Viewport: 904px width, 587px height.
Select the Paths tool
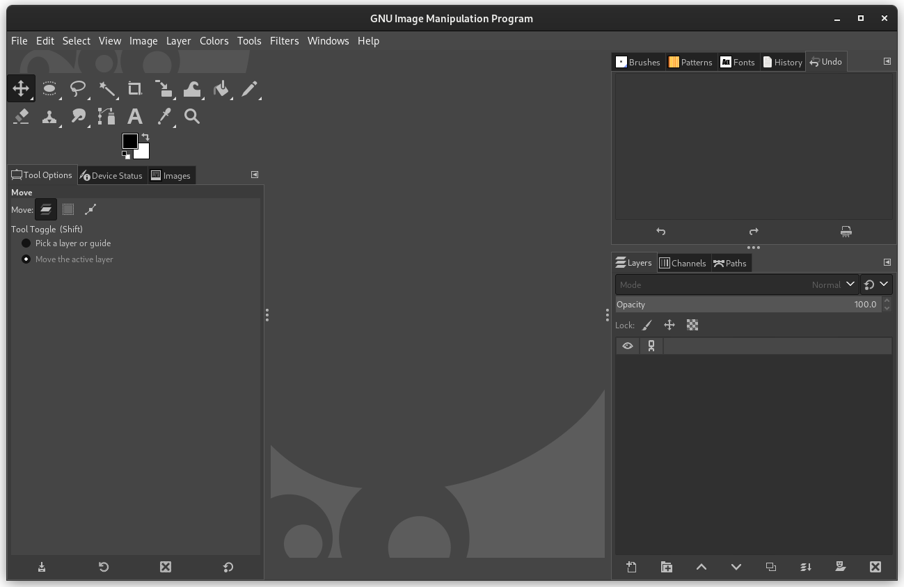point(106,116)
